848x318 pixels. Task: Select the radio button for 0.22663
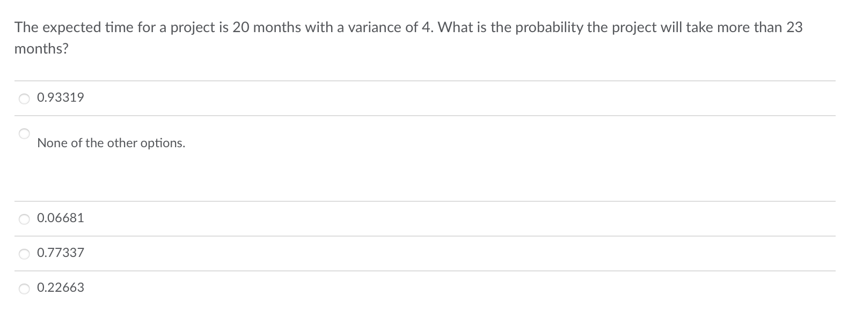point(24,288)
